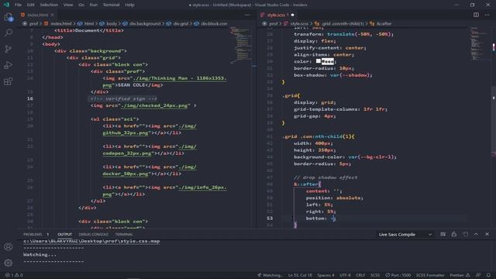Switch to the index.html editor tab

coord(38,15)
